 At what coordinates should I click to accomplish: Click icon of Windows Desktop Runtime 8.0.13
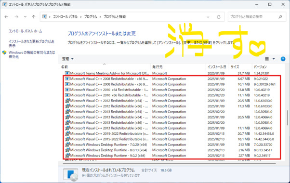pos(67,150)
